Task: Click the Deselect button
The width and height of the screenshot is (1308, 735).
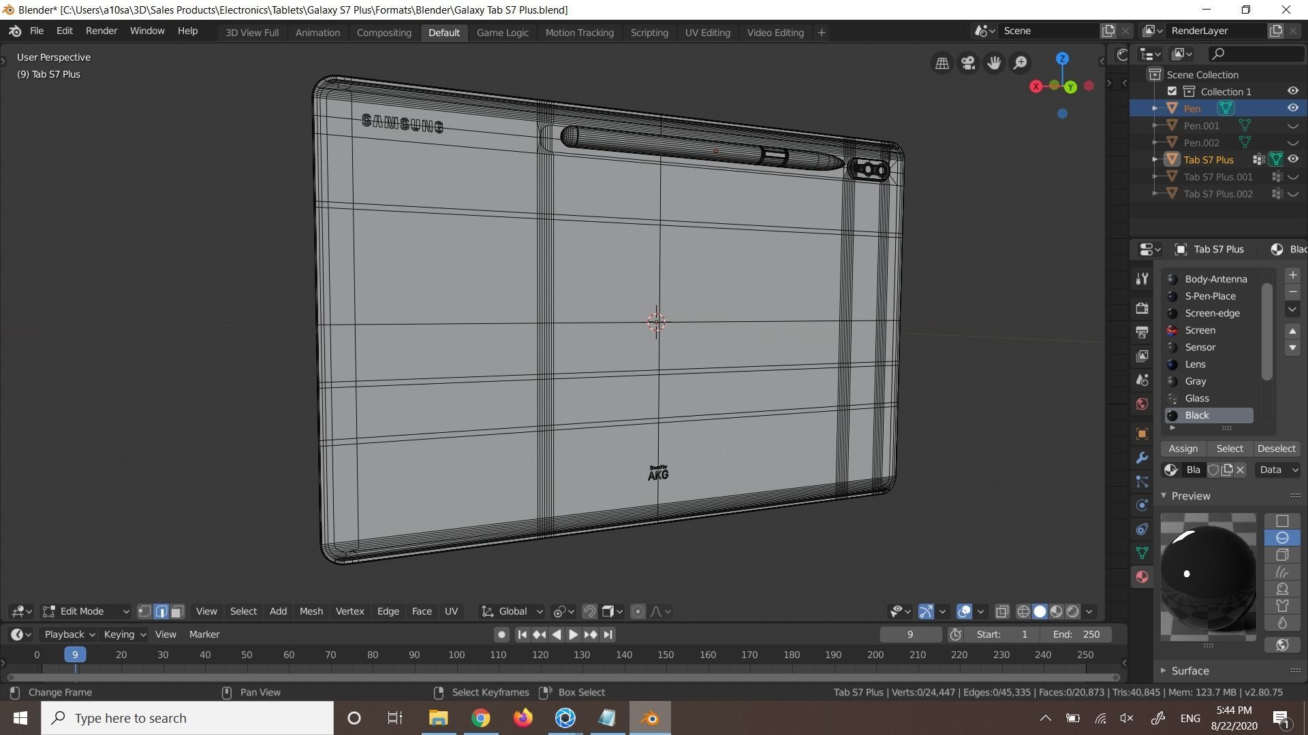Action: coord(1276,449)
